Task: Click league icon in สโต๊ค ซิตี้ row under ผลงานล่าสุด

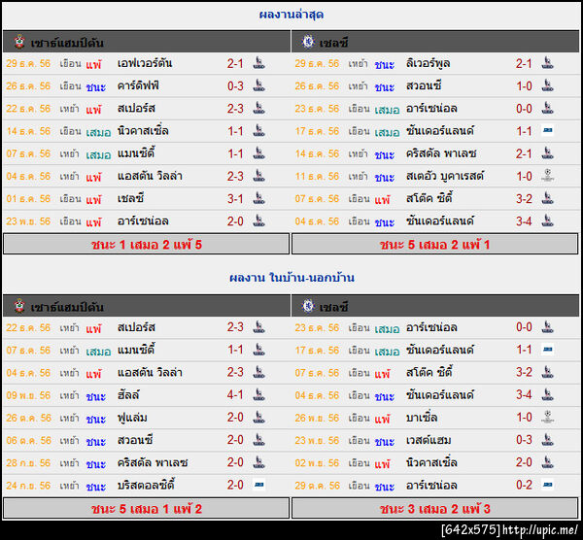Action: [547, 198]
